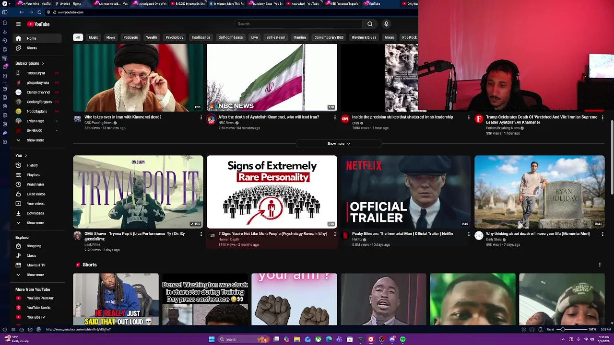The image size is (614, 345).
Task: Reset browser zoom level
Action: [x=550, y=330]
